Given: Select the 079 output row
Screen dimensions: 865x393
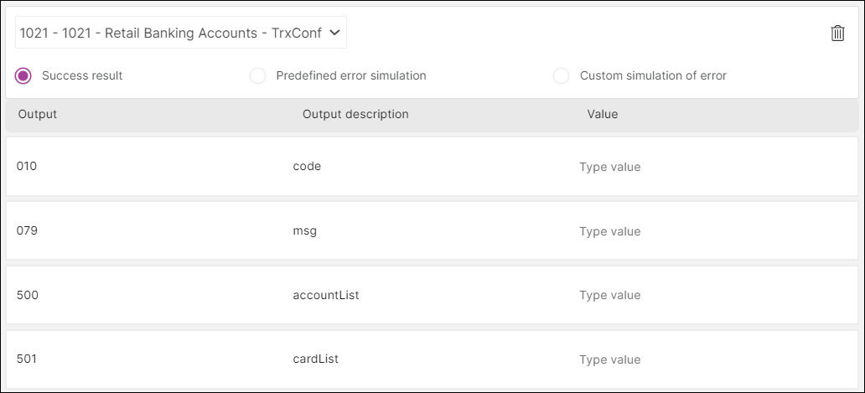Looking at the screenshot, I should [x=432, y=231].
